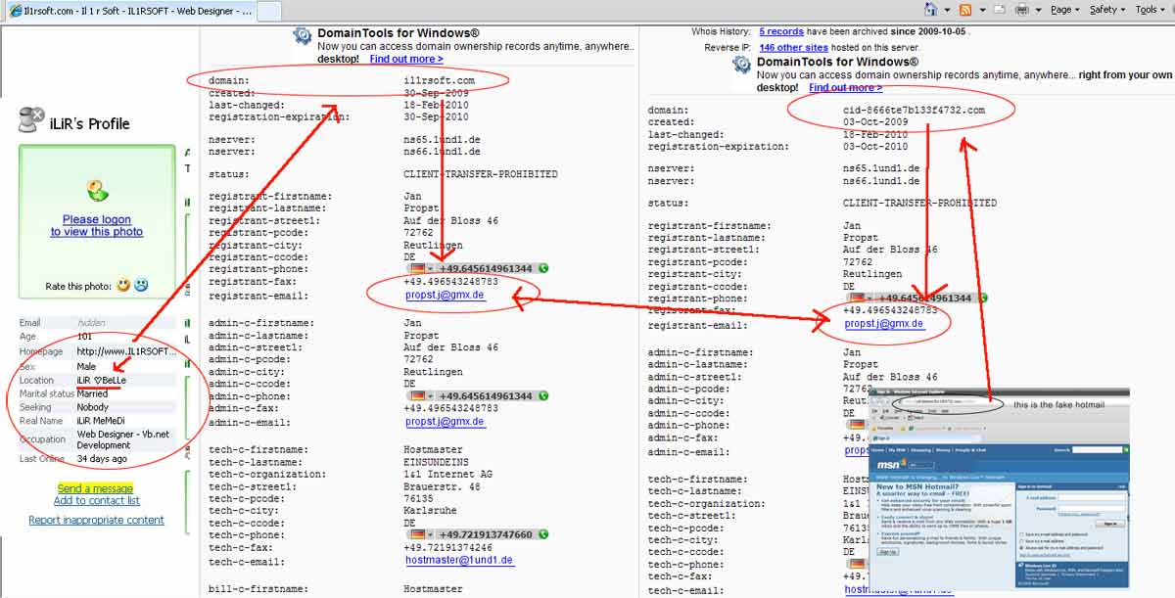Viewport: 1175px width, 598px height.
Task: Click the E-mail address field on fake Hotmail
Action: (1091, 499)
